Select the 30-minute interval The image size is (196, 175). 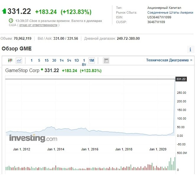[54, 61]
